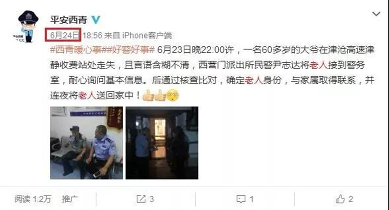Viewport: 389px width, 210px height.
Task: Click the smiley face emoji
Action: 172,95
